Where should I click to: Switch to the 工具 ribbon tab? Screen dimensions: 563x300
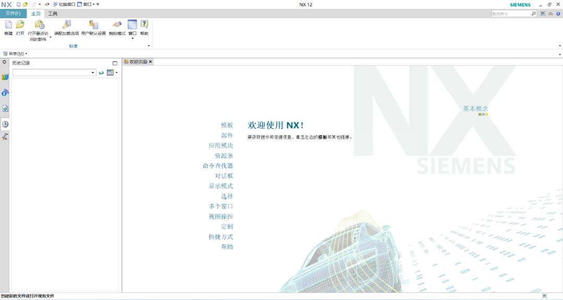[x=53, y=14]
